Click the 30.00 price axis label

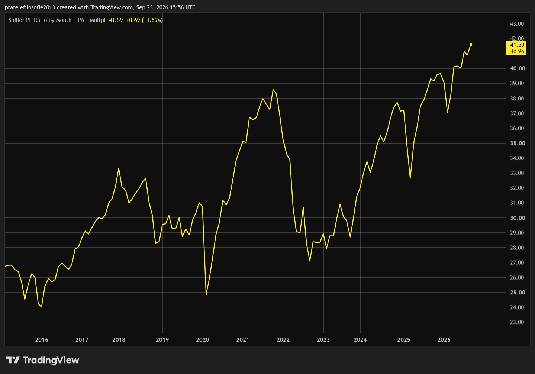(x=517, y=218)
